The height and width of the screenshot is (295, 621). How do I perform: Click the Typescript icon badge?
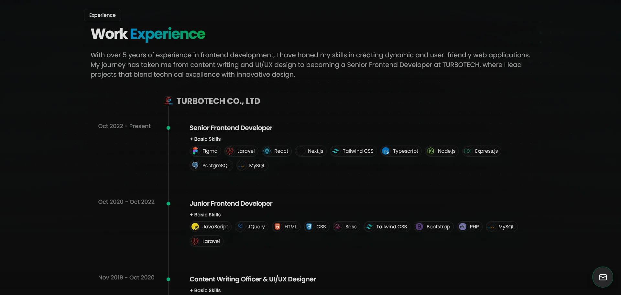(x=386, y=151)
